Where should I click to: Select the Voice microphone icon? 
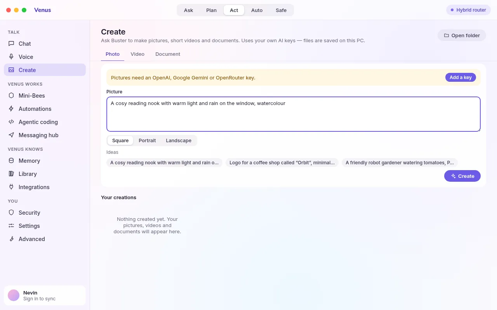click(11, 57)
